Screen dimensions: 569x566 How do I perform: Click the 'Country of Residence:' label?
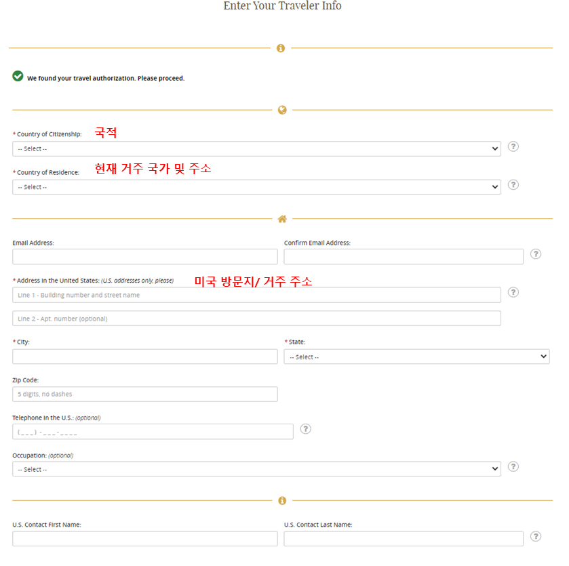click(x=48, y=173)
